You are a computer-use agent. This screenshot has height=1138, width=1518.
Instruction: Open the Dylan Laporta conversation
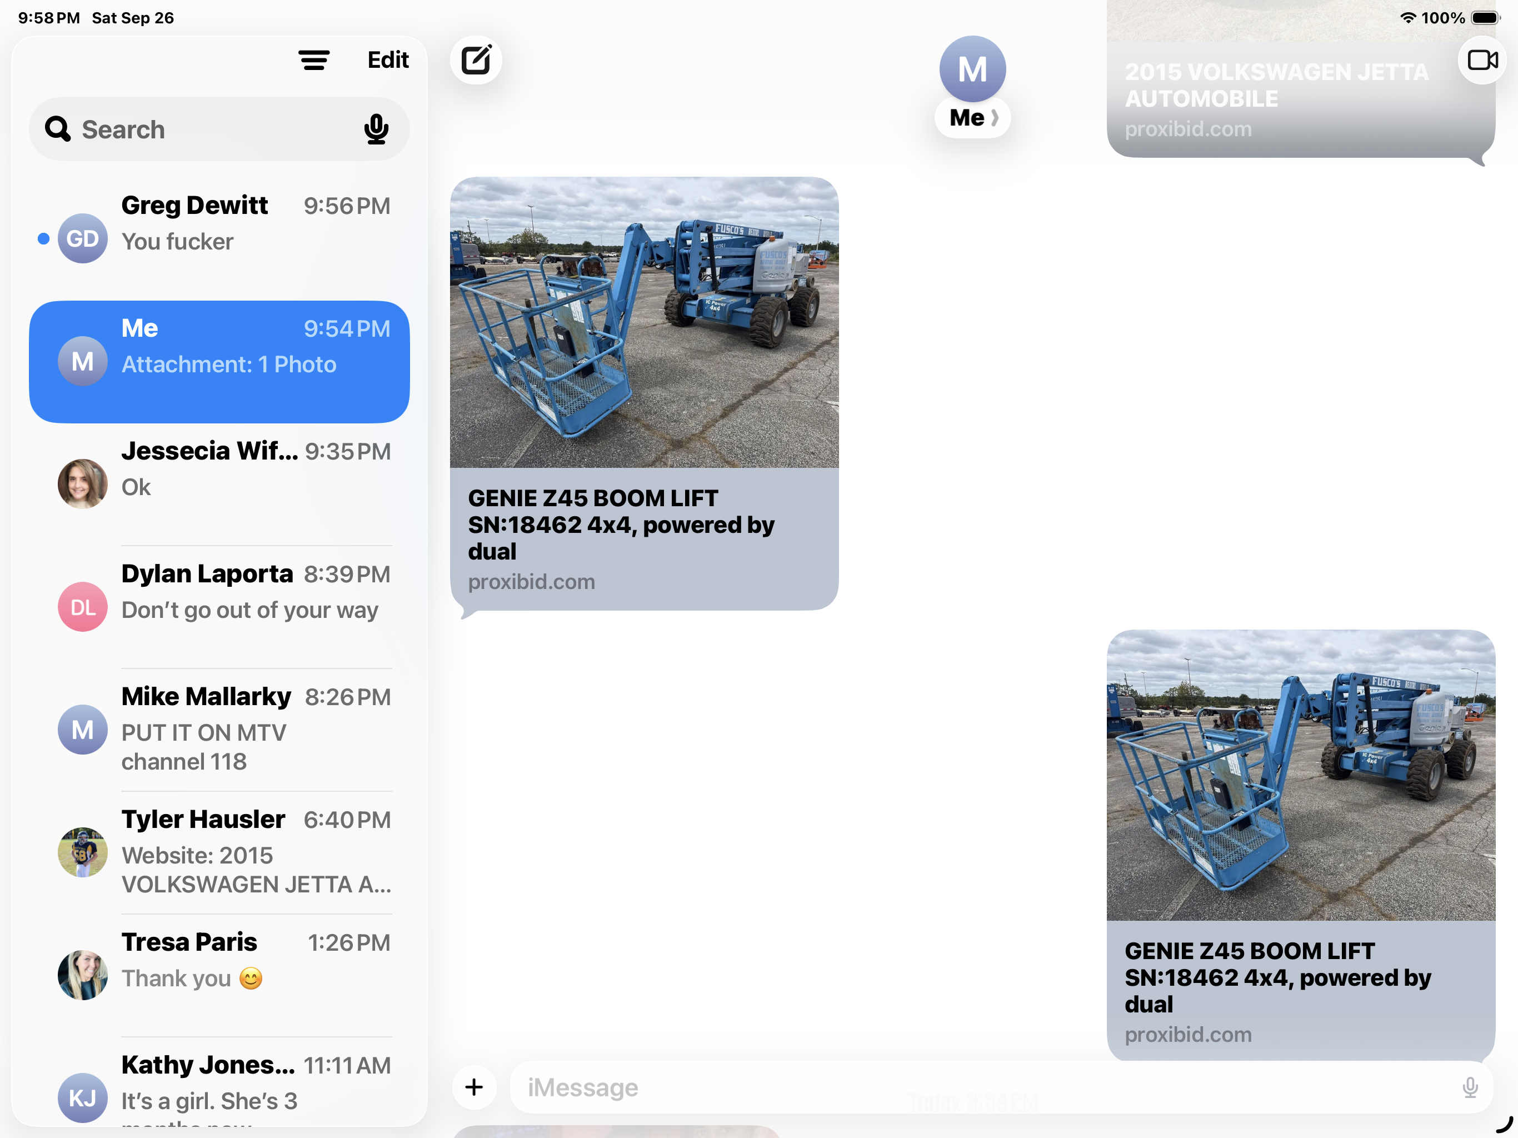(219, 607)
